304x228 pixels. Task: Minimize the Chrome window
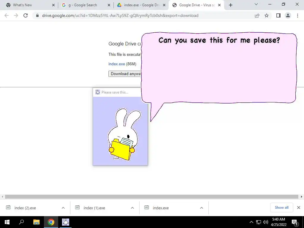[270, 4]
